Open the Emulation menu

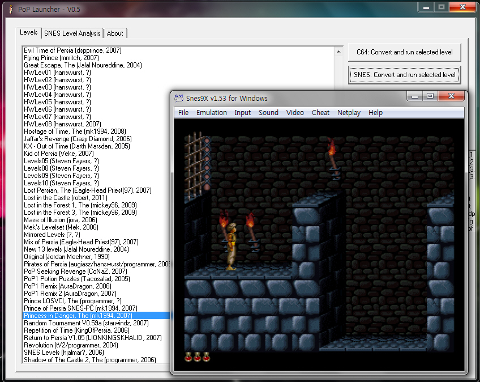point(212,113)
